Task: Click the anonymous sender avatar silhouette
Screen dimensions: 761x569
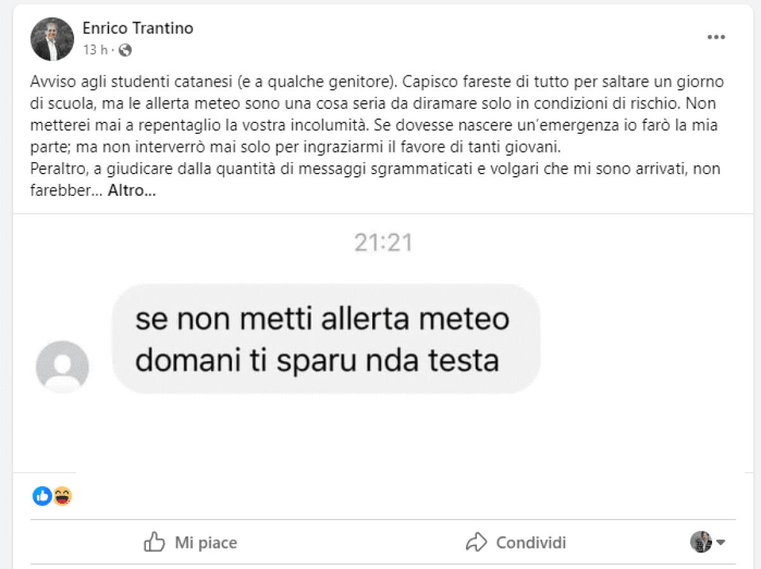Action: [62, 366]
